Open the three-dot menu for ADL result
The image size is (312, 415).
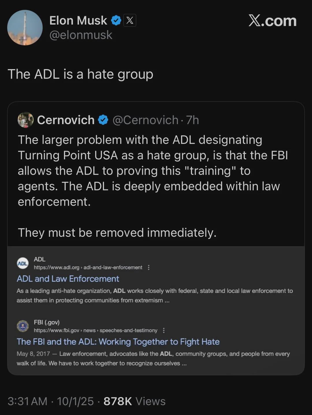149,268
